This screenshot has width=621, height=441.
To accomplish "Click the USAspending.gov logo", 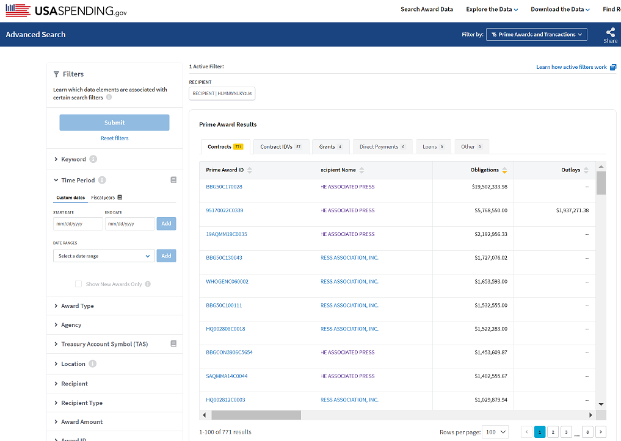I will click(x=67, y=10).
